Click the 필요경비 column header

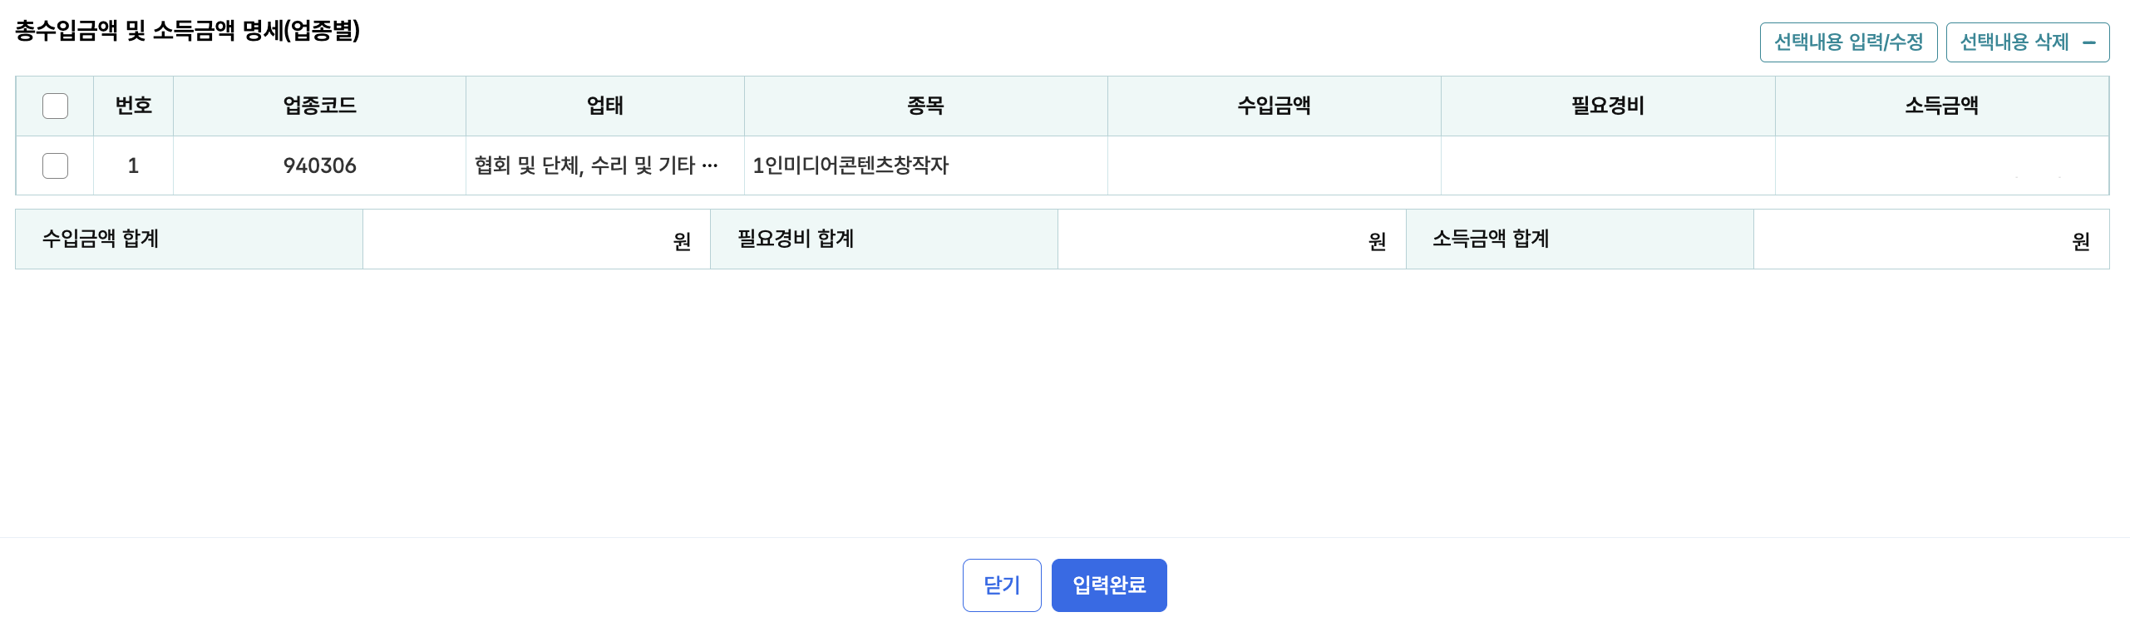tap(1607, 105)
